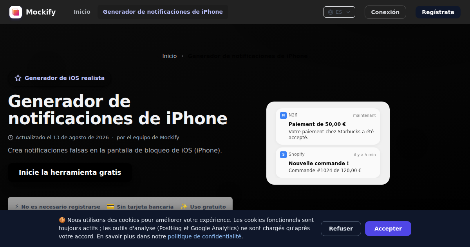Click the Conexión button
Screen dimensions: 470x247
(x=385, y=12)
